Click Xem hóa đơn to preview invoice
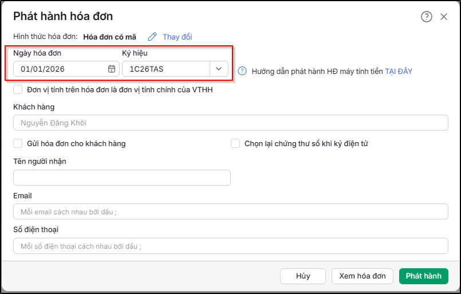 click(x=362, y=276)
